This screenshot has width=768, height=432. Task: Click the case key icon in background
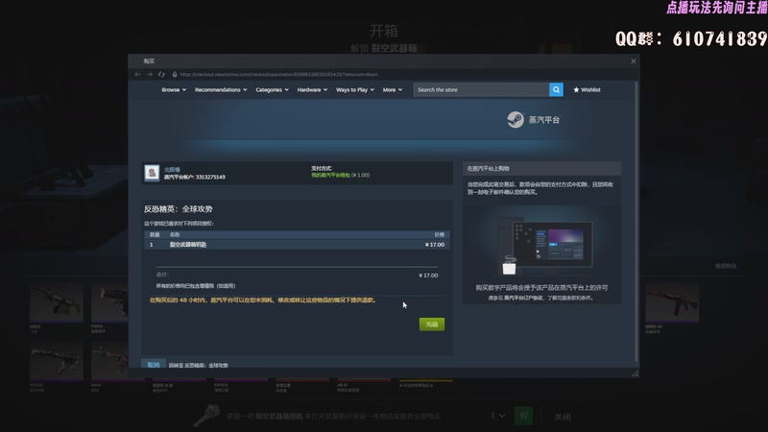(206, 416)
